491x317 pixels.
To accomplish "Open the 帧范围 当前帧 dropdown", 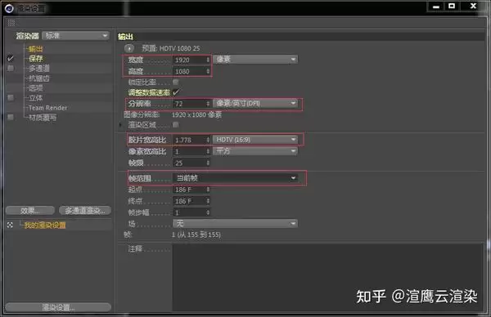I will click(235, 178).
